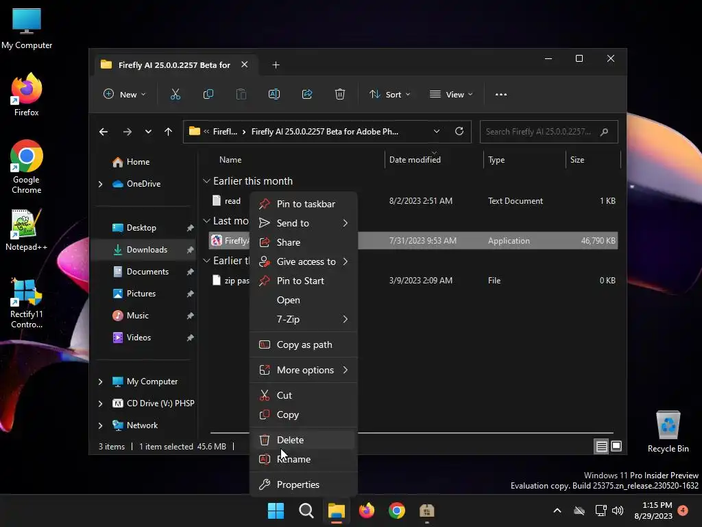Open a new Explorer tab with plus
Viewport: 702px width, 527px height.
[x=276, y=65]
